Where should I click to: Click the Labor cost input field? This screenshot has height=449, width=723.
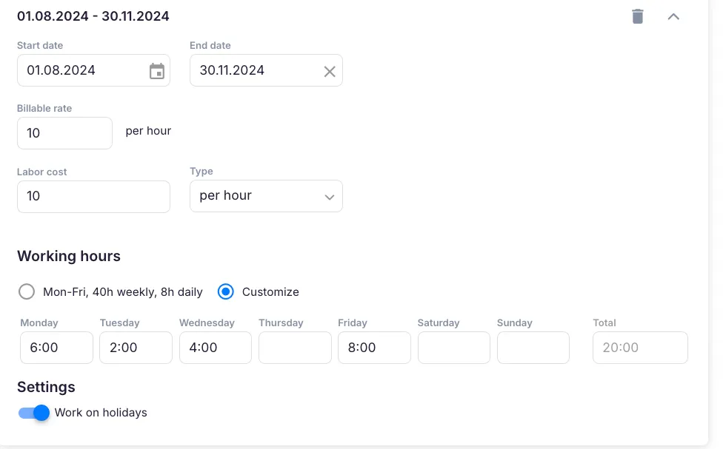[x=93, y=196]
